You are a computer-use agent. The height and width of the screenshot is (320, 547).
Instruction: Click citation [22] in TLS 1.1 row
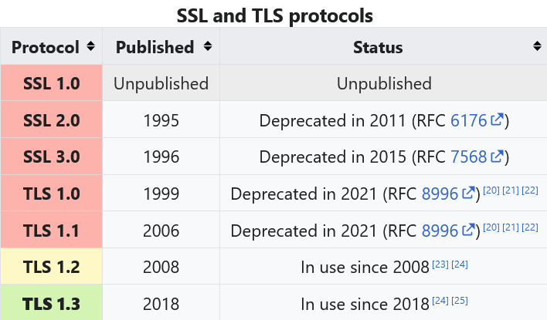click(x=530, y=227)
